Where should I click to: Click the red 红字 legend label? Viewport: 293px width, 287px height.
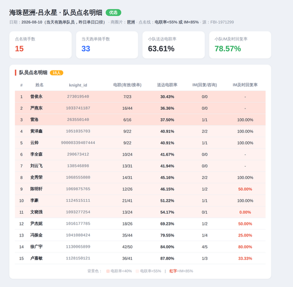tap(173, 271)
